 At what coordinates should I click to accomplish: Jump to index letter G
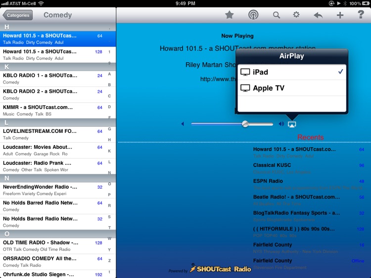click(109, 129)
